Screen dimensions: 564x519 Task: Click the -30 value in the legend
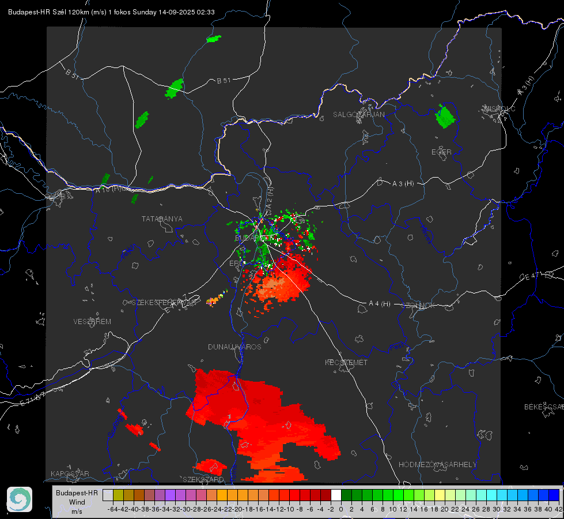click(x=185, y=509)
